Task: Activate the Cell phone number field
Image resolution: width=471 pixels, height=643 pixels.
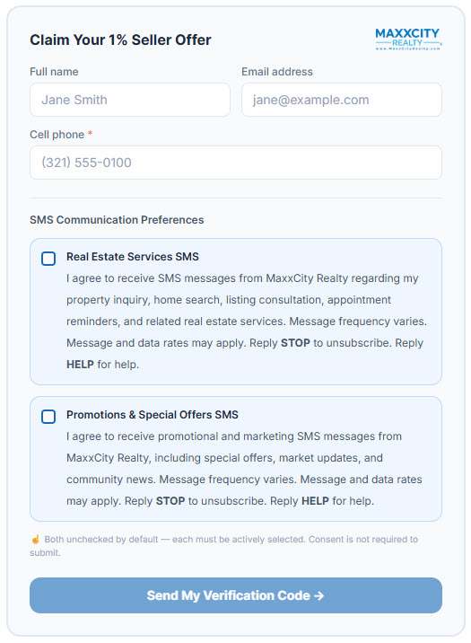Action: [x=236, y=163]
